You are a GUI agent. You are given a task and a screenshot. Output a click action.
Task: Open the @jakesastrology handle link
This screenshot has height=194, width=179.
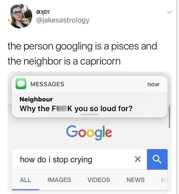(63, 20)
